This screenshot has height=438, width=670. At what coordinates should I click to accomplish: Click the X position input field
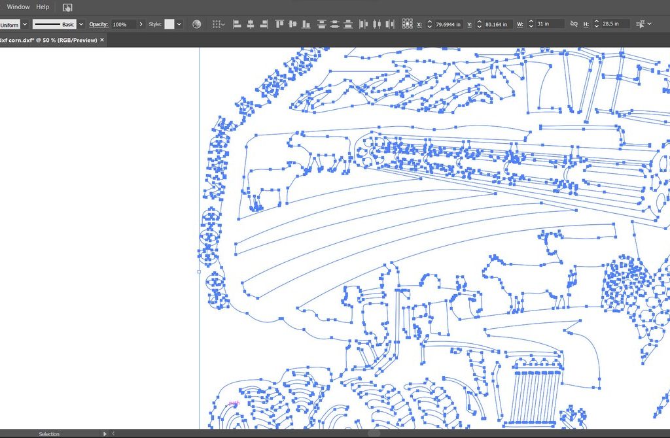449,24
